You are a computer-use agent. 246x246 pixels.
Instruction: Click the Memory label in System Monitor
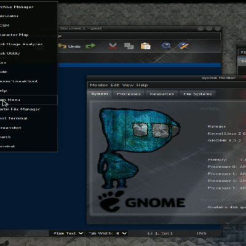217,160
